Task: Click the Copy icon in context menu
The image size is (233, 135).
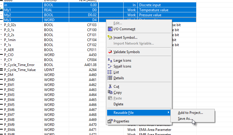Action: click(110, 92)
